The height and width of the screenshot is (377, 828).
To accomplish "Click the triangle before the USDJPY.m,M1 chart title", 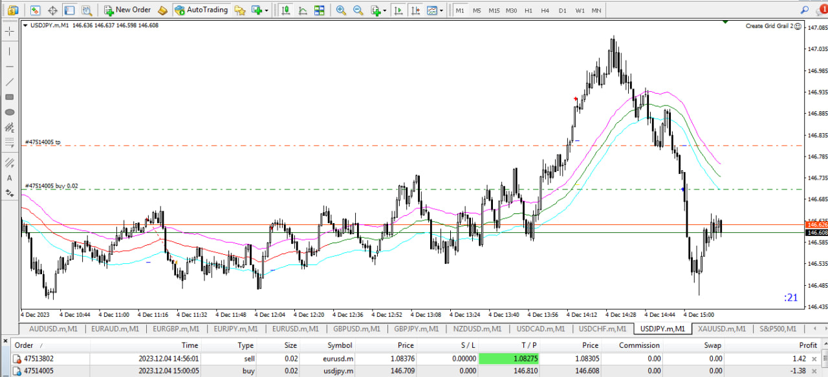I will (x=25, y=25).
